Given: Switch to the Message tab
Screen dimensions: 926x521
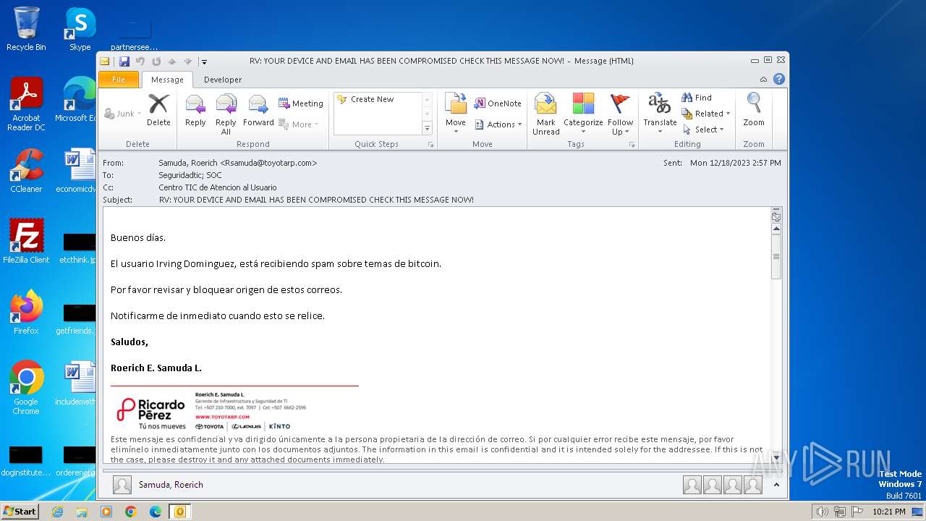Looking at the screenshot, I should (x=167, y=80).
